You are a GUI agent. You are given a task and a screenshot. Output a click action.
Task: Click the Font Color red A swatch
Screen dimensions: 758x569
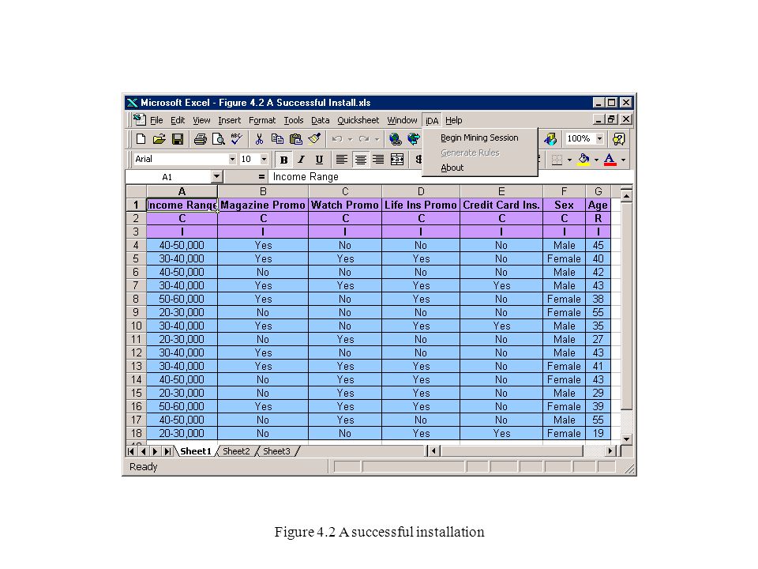[610, 159]
